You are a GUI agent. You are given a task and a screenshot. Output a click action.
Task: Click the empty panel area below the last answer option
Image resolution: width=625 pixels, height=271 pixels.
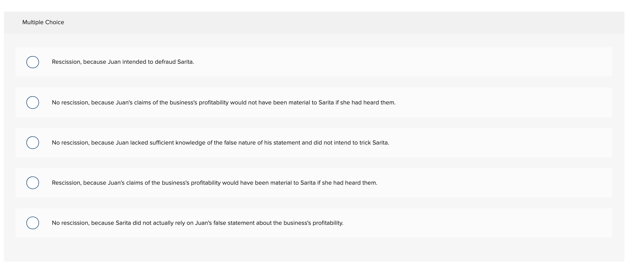click(313, 250)
